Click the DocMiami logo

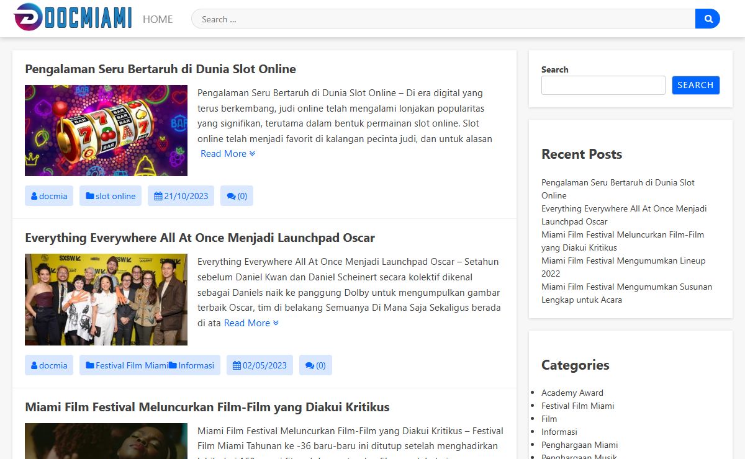point(73,17)
